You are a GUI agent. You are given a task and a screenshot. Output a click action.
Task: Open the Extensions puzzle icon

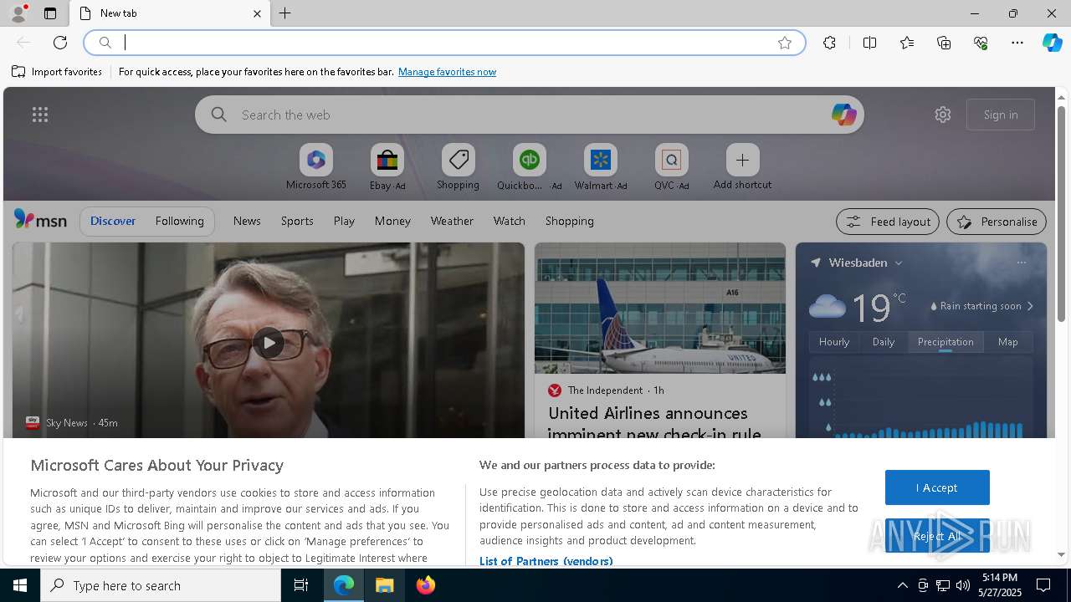coord(829,43)
